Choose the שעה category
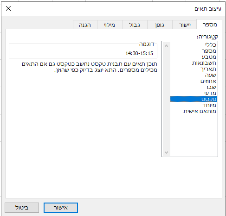This screenshot has height=216, width=226. pyautogui.click(x=194, y=75)
